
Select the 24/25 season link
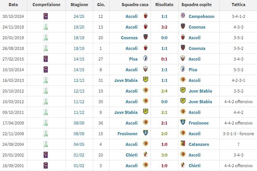point(79,16)
